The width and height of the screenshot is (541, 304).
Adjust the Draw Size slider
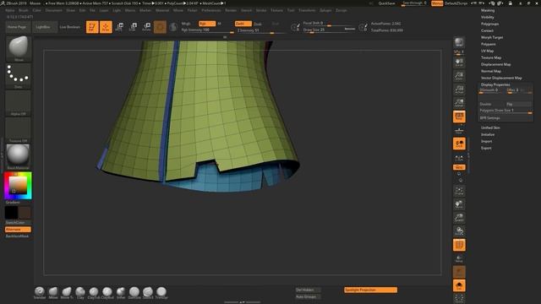329,30
